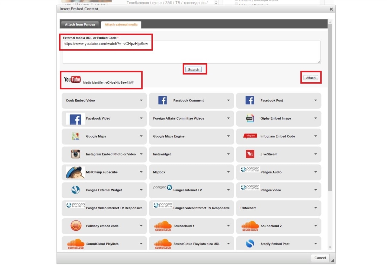Click the Storify Embed Post icon

250,244
